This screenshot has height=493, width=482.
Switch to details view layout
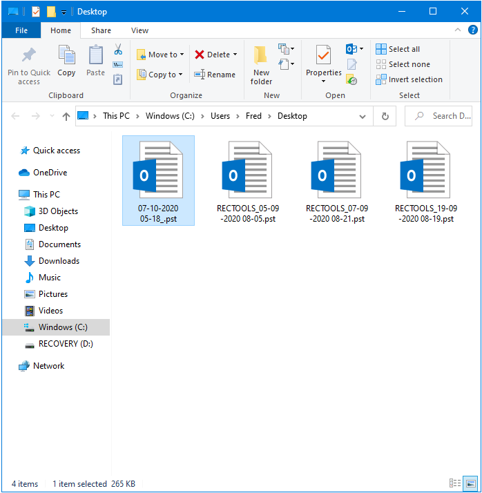click(x=455, y=483)
